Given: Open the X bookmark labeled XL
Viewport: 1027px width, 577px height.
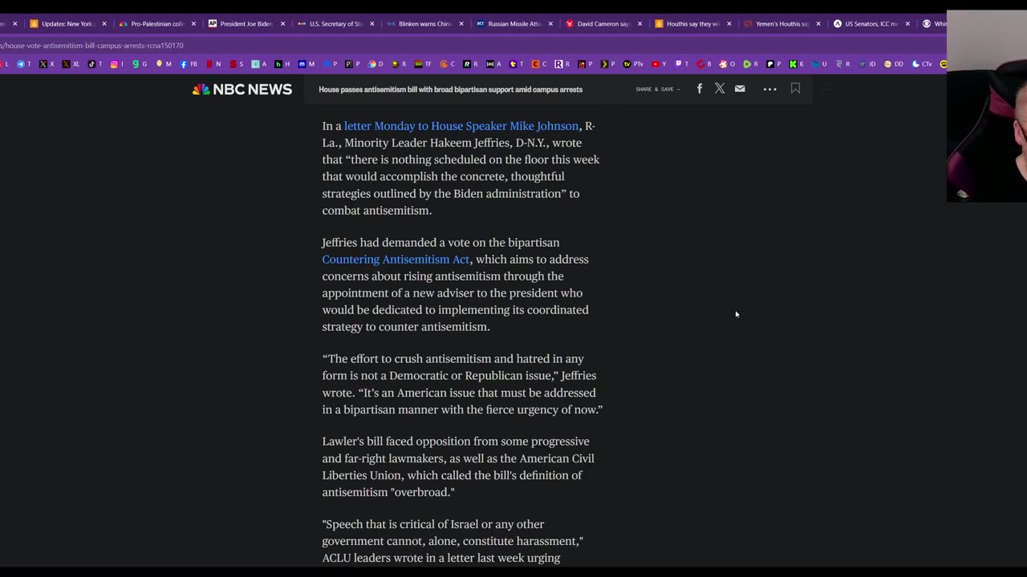Looking at the screenshot, I should (x=71, y=64).
